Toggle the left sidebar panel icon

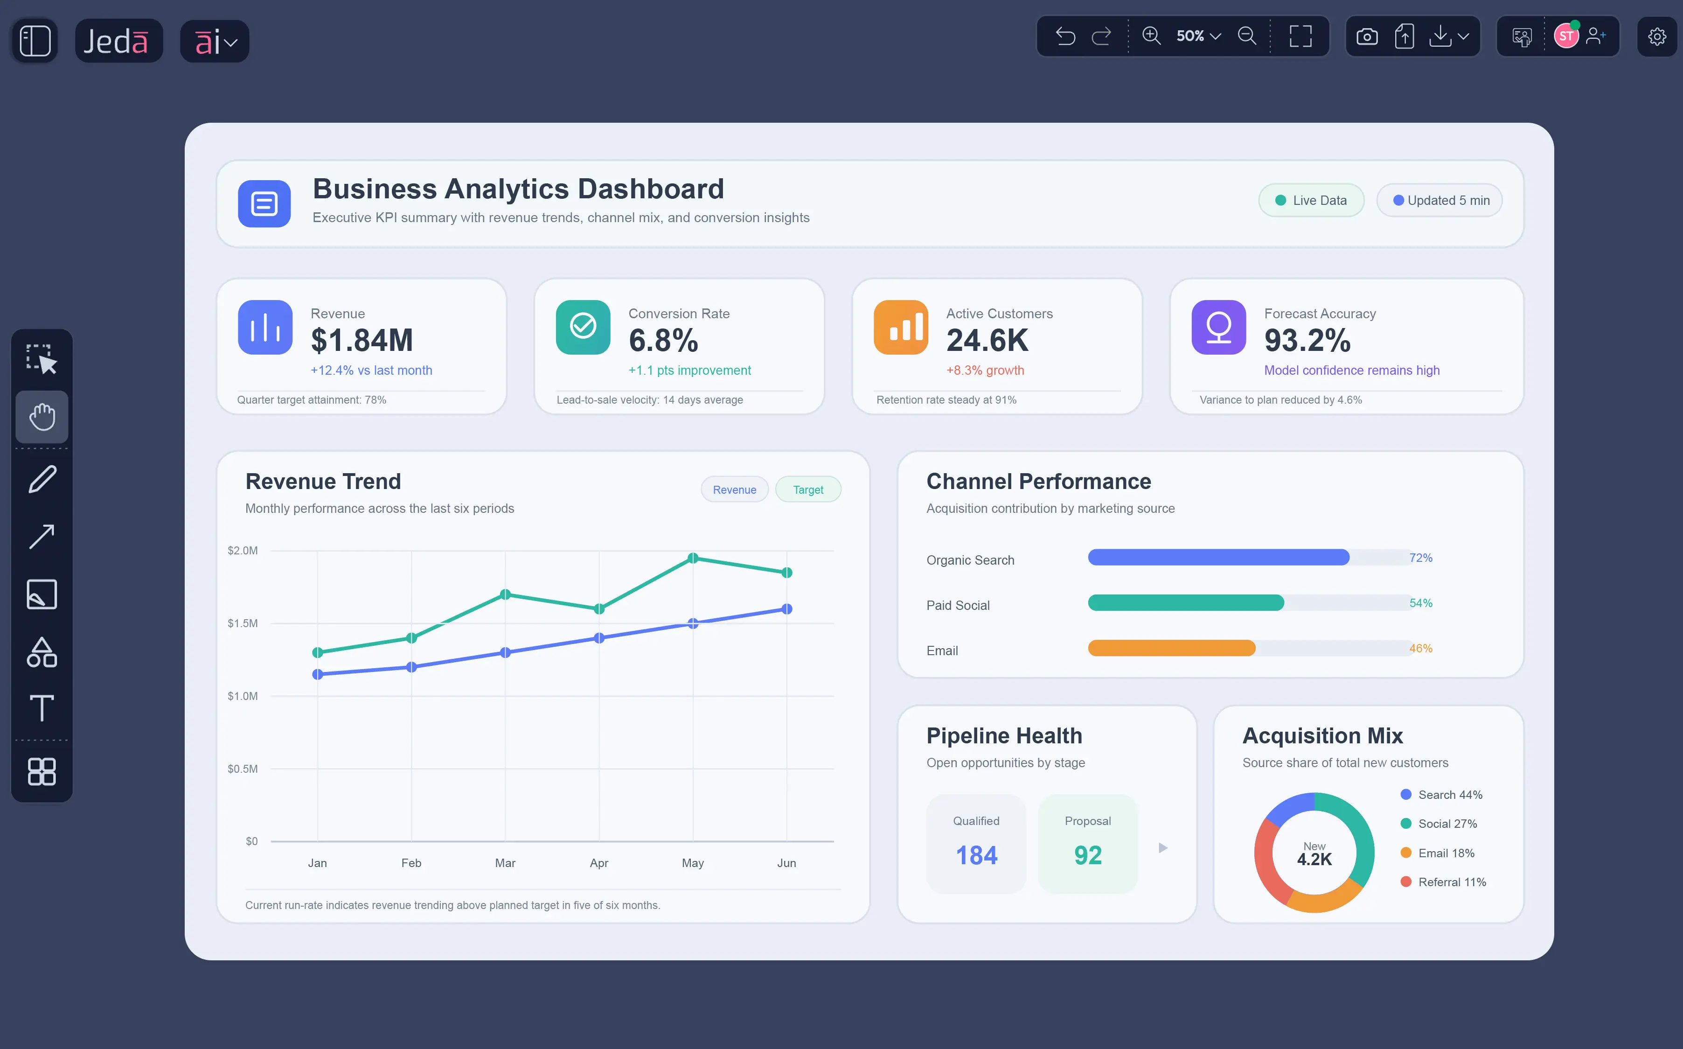click(x=34, y=40)
